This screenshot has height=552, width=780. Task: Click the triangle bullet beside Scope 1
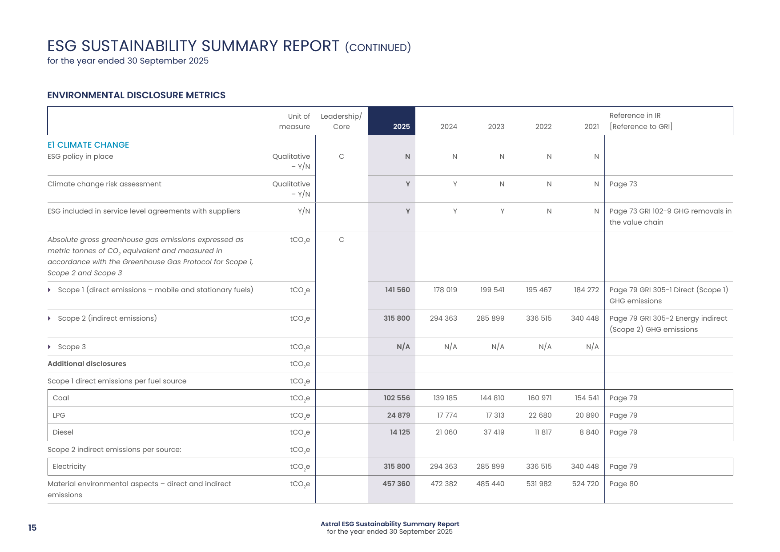click(49, 290)
